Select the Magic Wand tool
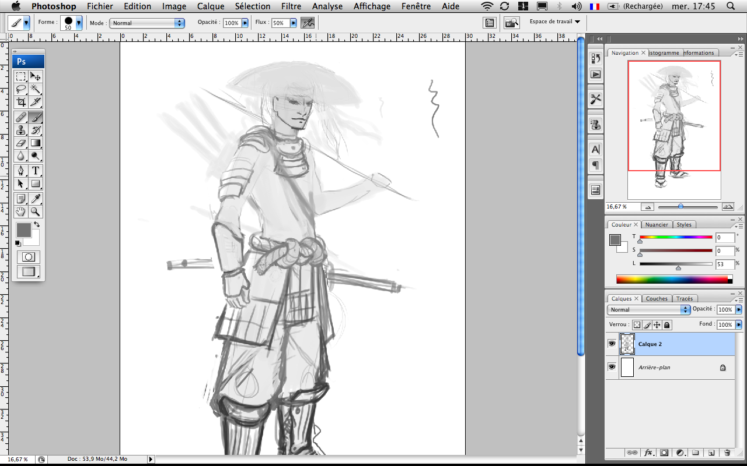This screenshot has height=466, width=747. (36, 89)
